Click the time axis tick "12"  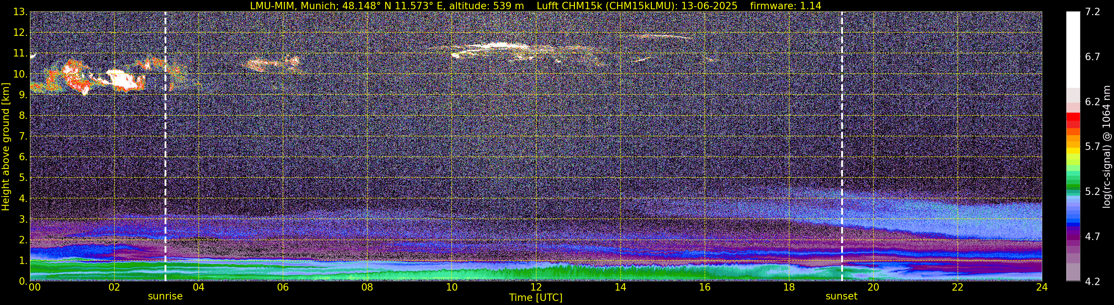tap(536, 287)
